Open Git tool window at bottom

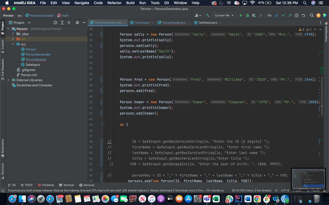point(12,185)
